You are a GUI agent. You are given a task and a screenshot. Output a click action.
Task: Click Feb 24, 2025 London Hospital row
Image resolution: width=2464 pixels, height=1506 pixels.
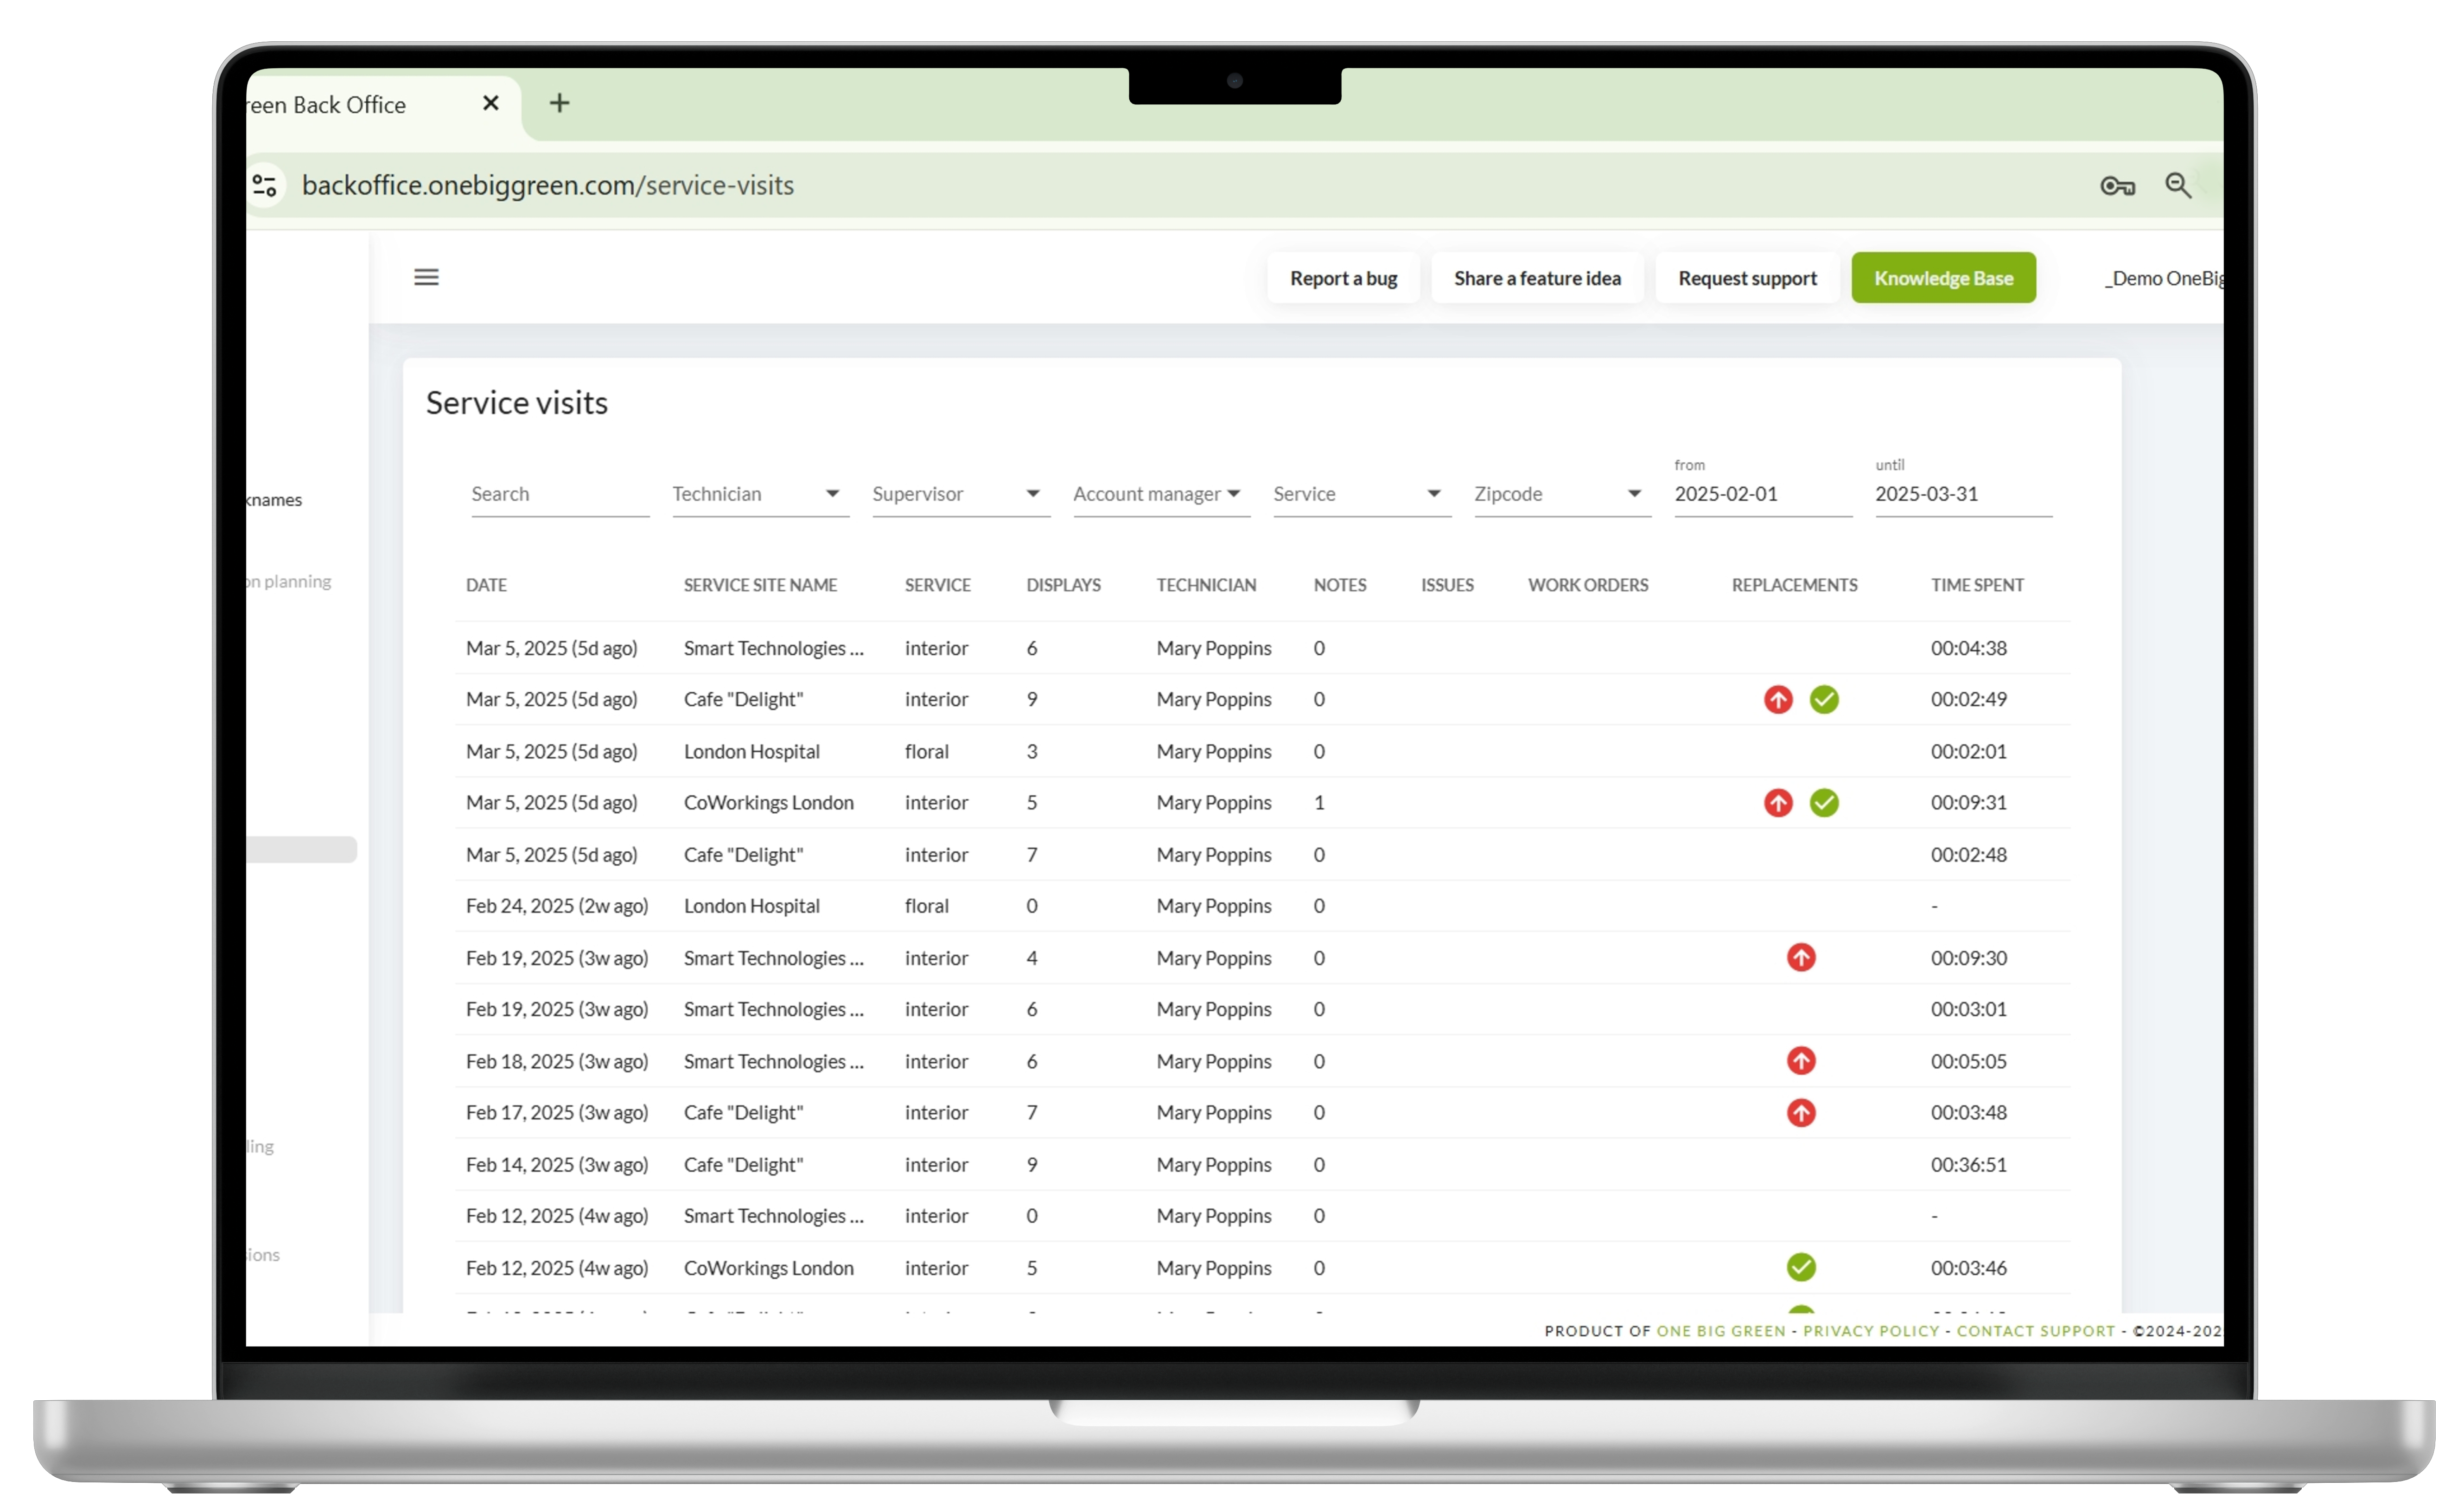[x=1262, y=906]
